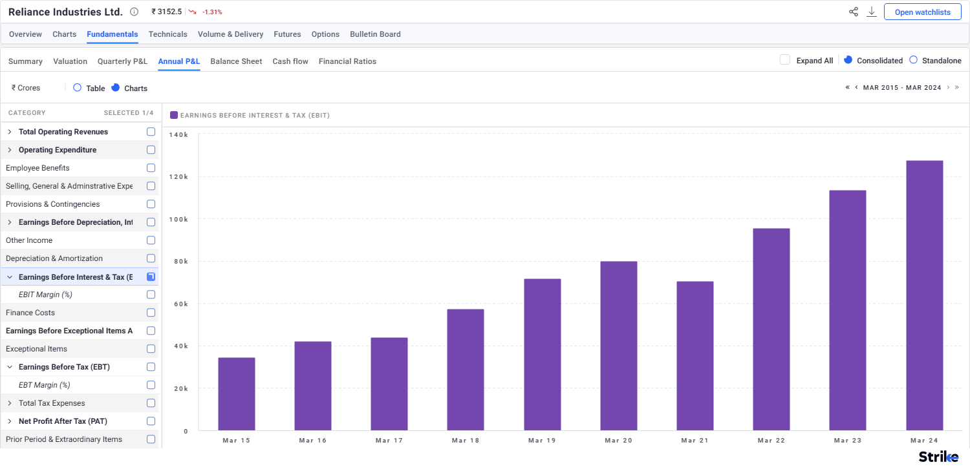Image resolution: width=970 pixels, height=471 pixels.
Task: Open the Options tab
Action: click(325, 34)
